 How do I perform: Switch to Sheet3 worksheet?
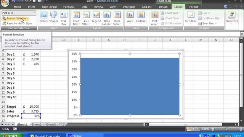[51, 124]
